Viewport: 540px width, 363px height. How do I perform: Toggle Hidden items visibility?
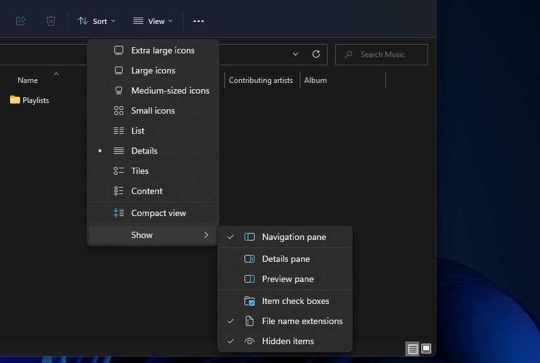[x=287, y=341]
